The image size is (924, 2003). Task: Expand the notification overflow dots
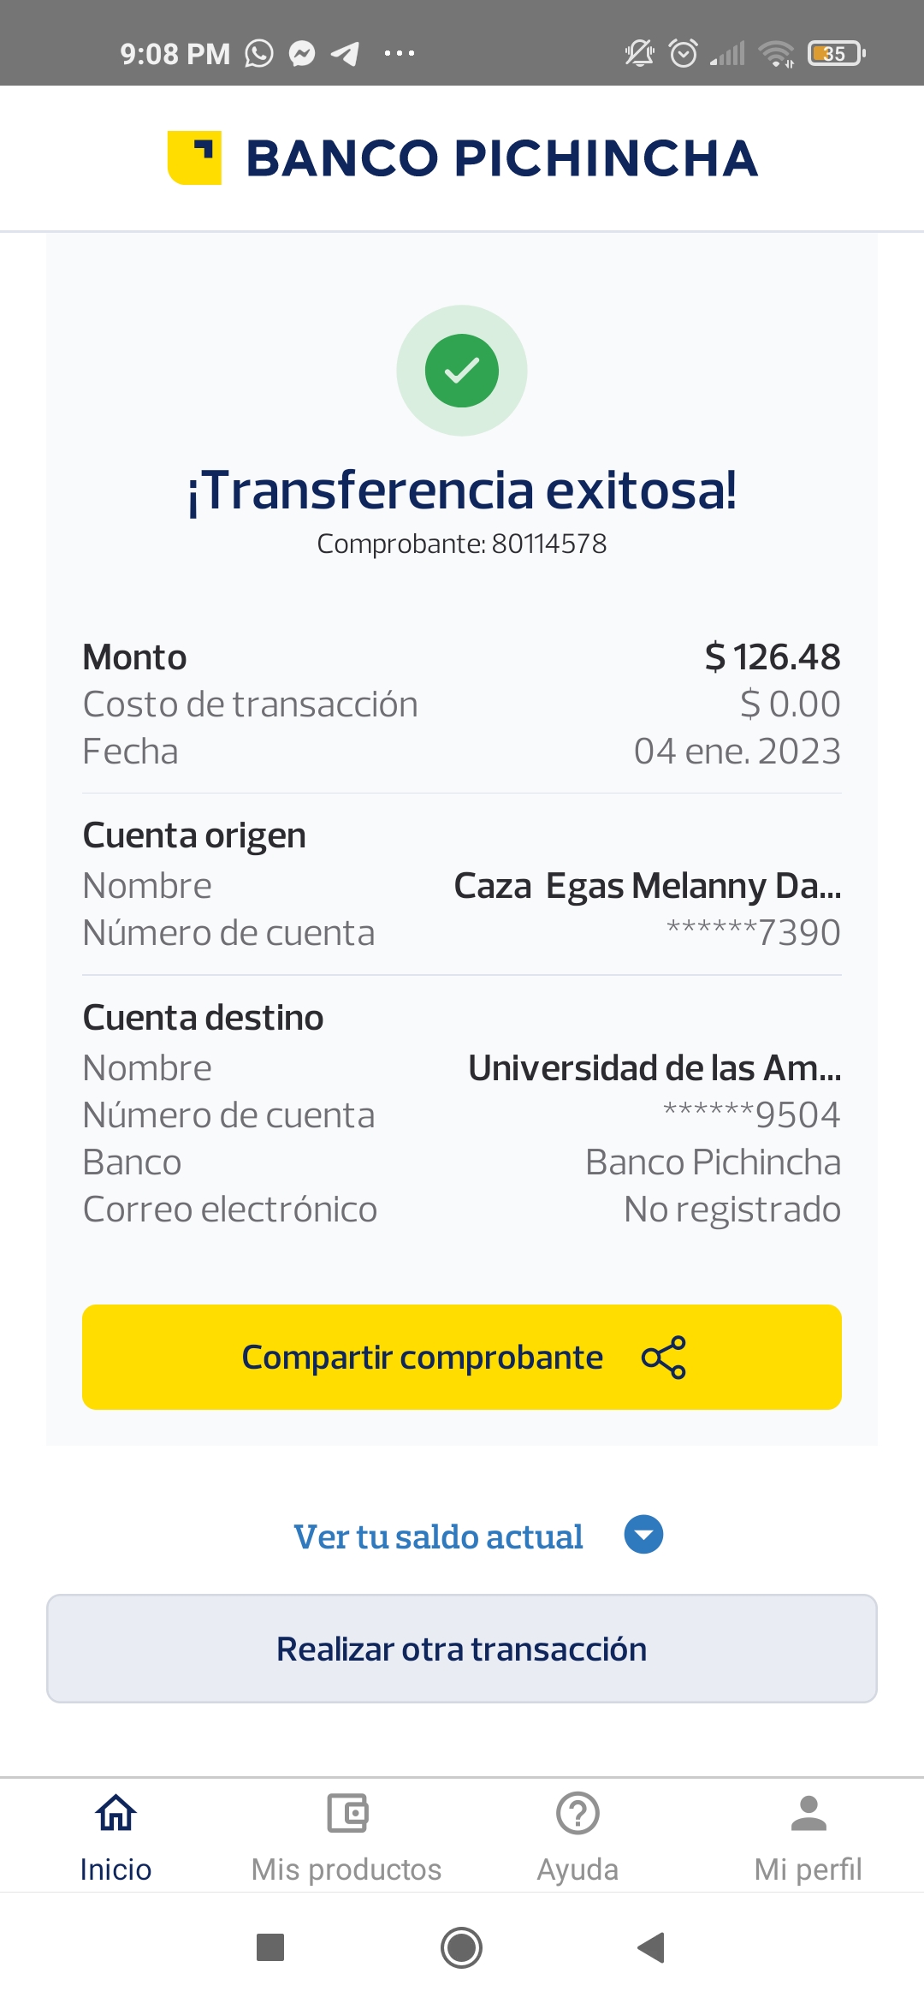pyautogui.click(x=400, y=54)
